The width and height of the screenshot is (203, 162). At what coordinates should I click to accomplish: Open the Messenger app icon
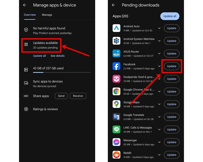(116, 142)
